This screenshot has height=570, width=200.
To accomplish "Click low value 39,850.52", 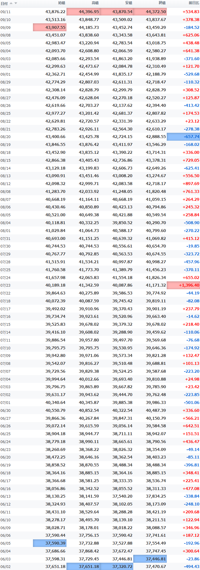I will click(x=122, y=223).
